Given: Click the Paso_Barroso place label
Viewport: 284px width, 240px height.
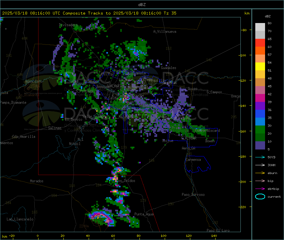Looking at the screenshot, I should [x=193, y=195].
